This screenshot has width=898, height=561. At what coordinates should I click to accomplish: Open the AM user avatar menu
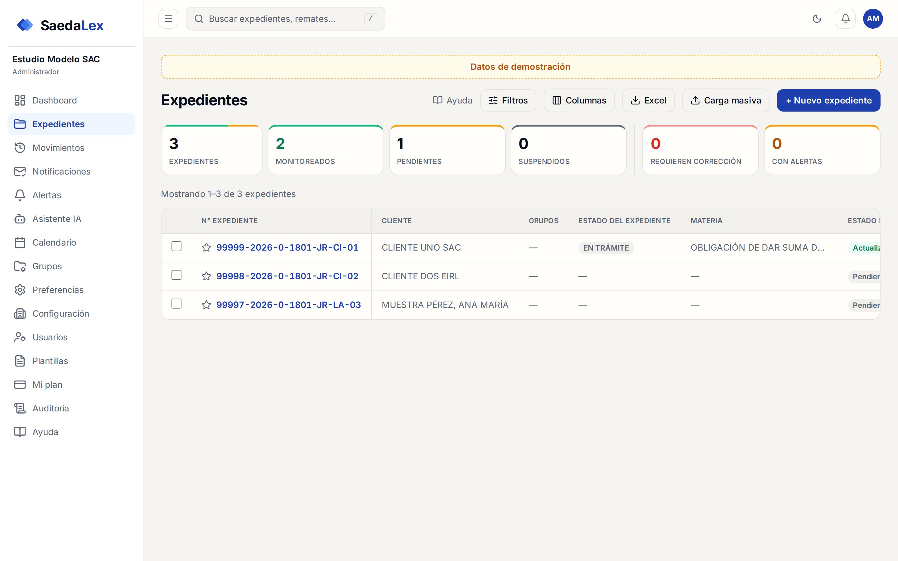[873, 19]
